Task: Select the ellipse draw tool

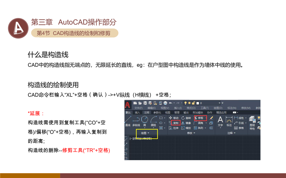Action: (x=161, y=123)
